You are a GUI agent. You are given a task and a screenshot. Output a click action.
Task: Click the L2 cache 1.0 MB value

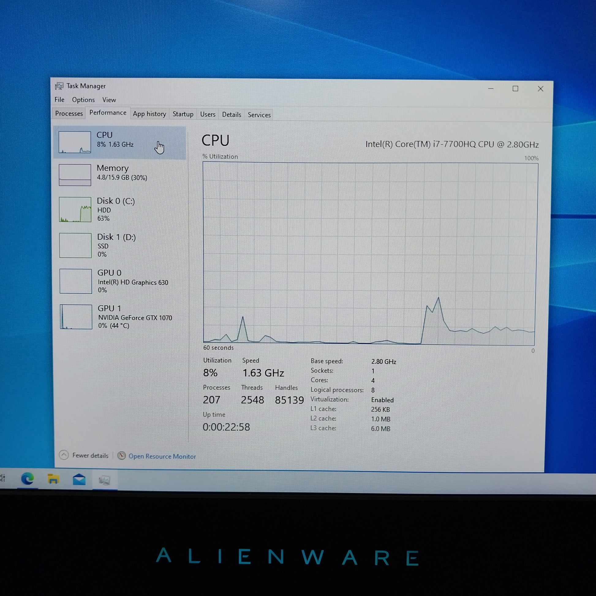click(x=381, y=419)
